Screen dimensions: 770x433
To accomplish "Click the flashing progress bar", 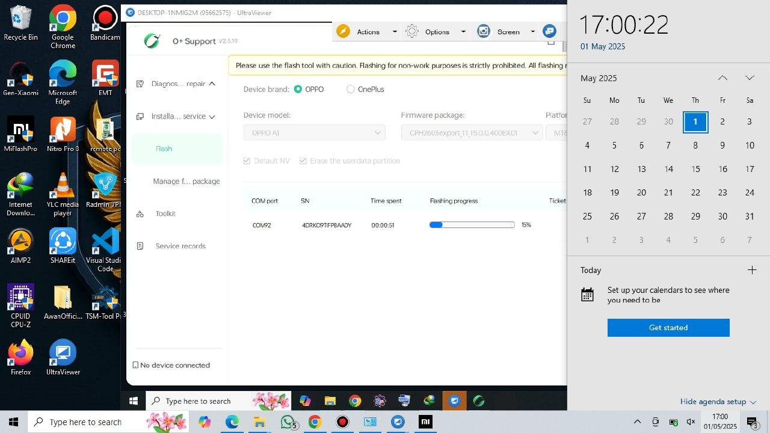I will tap(472, 225).
